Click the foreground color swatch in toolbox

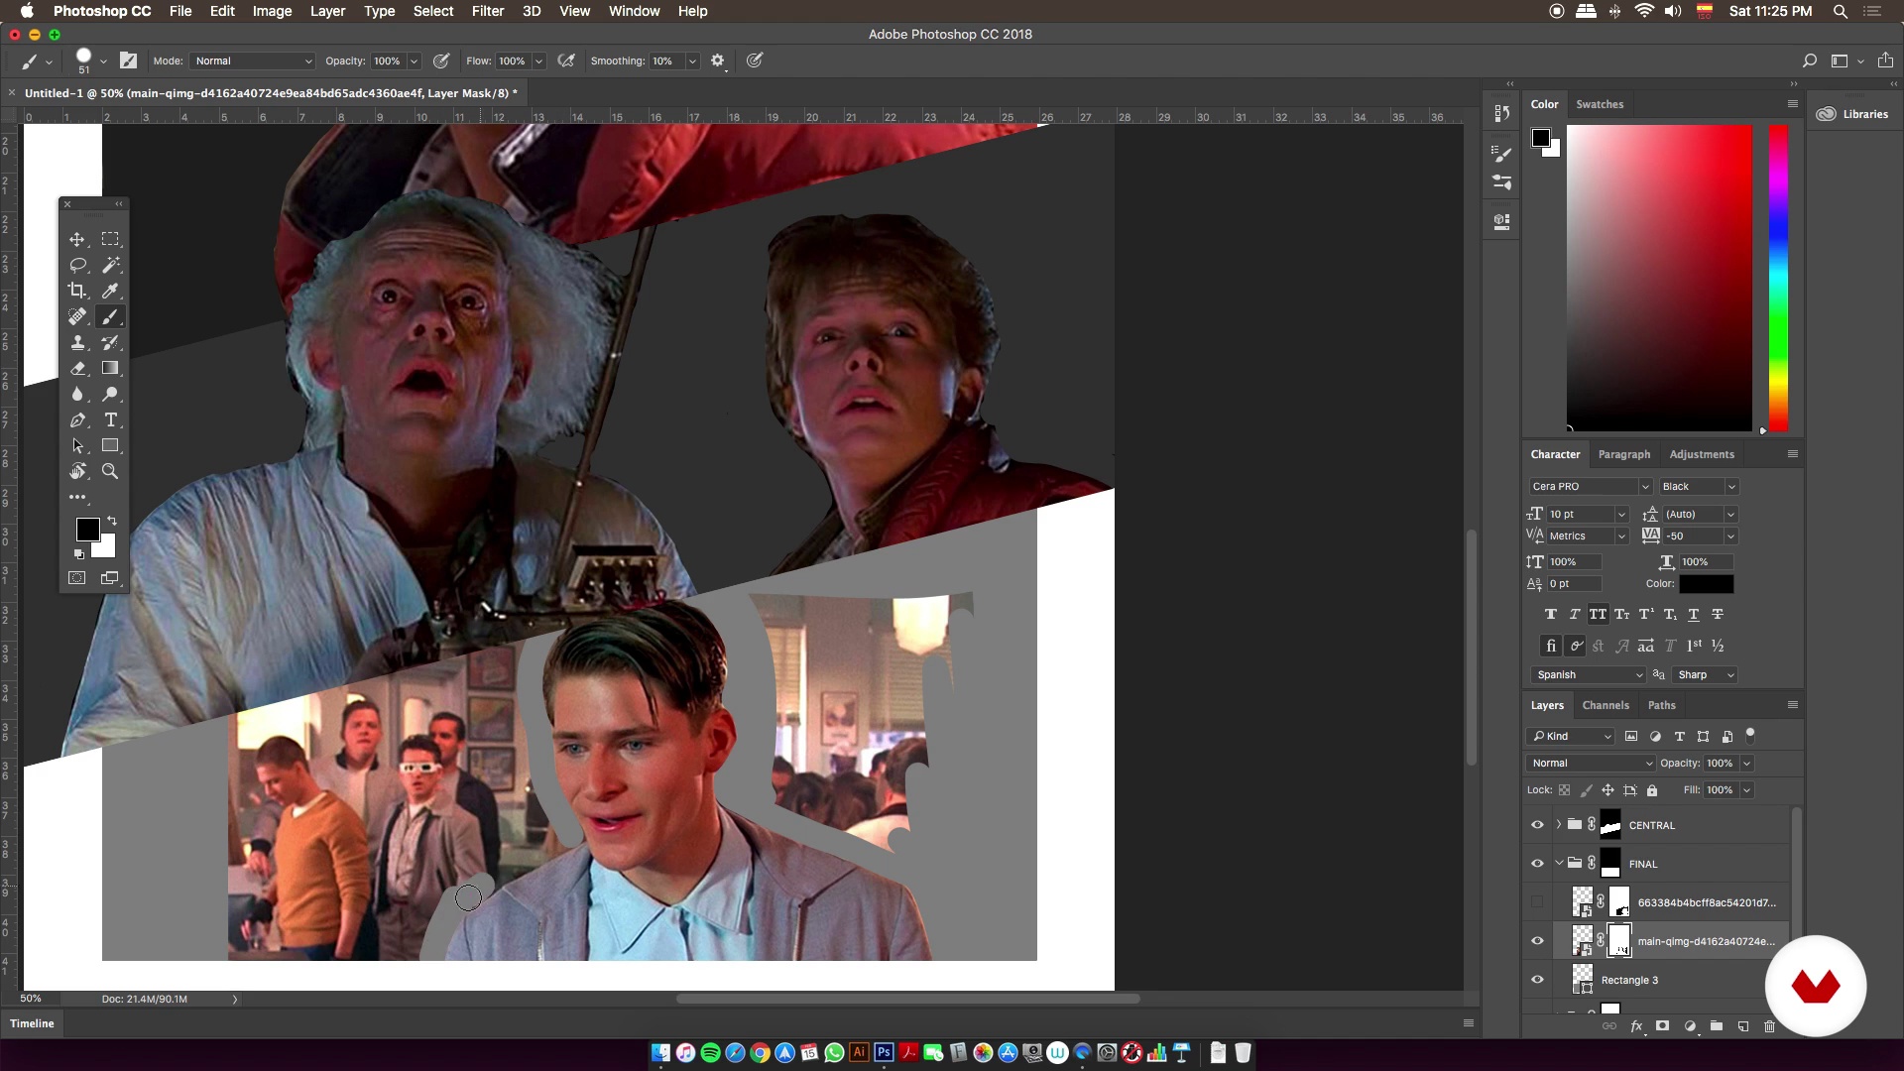[87, 530]
